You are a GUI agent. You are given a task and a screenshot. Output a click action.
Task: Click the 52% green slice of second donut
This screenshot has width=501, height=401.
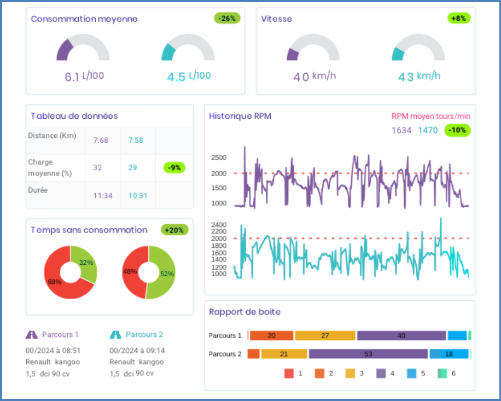(x=166, y=274)
